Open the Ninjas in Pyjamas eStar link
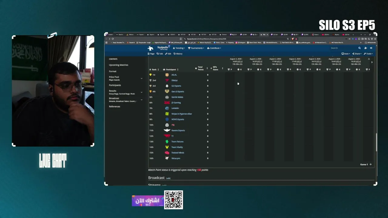This screenshot has height=218, width=388. [x=182, y=114]
